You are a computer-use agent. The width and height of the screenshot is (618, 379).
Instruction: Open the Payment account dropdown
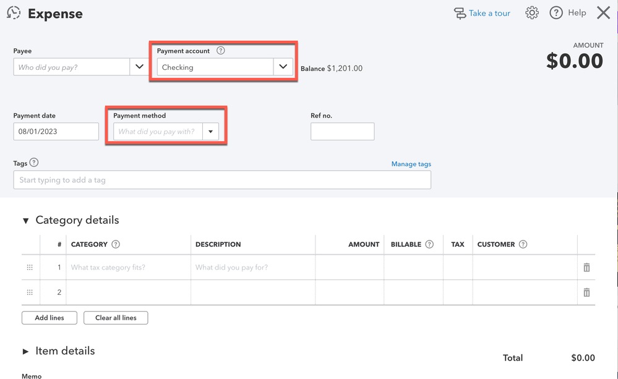tap(283, 67)
